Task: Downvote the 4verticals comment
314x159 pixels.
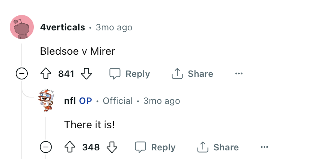Action: (86, 74)
